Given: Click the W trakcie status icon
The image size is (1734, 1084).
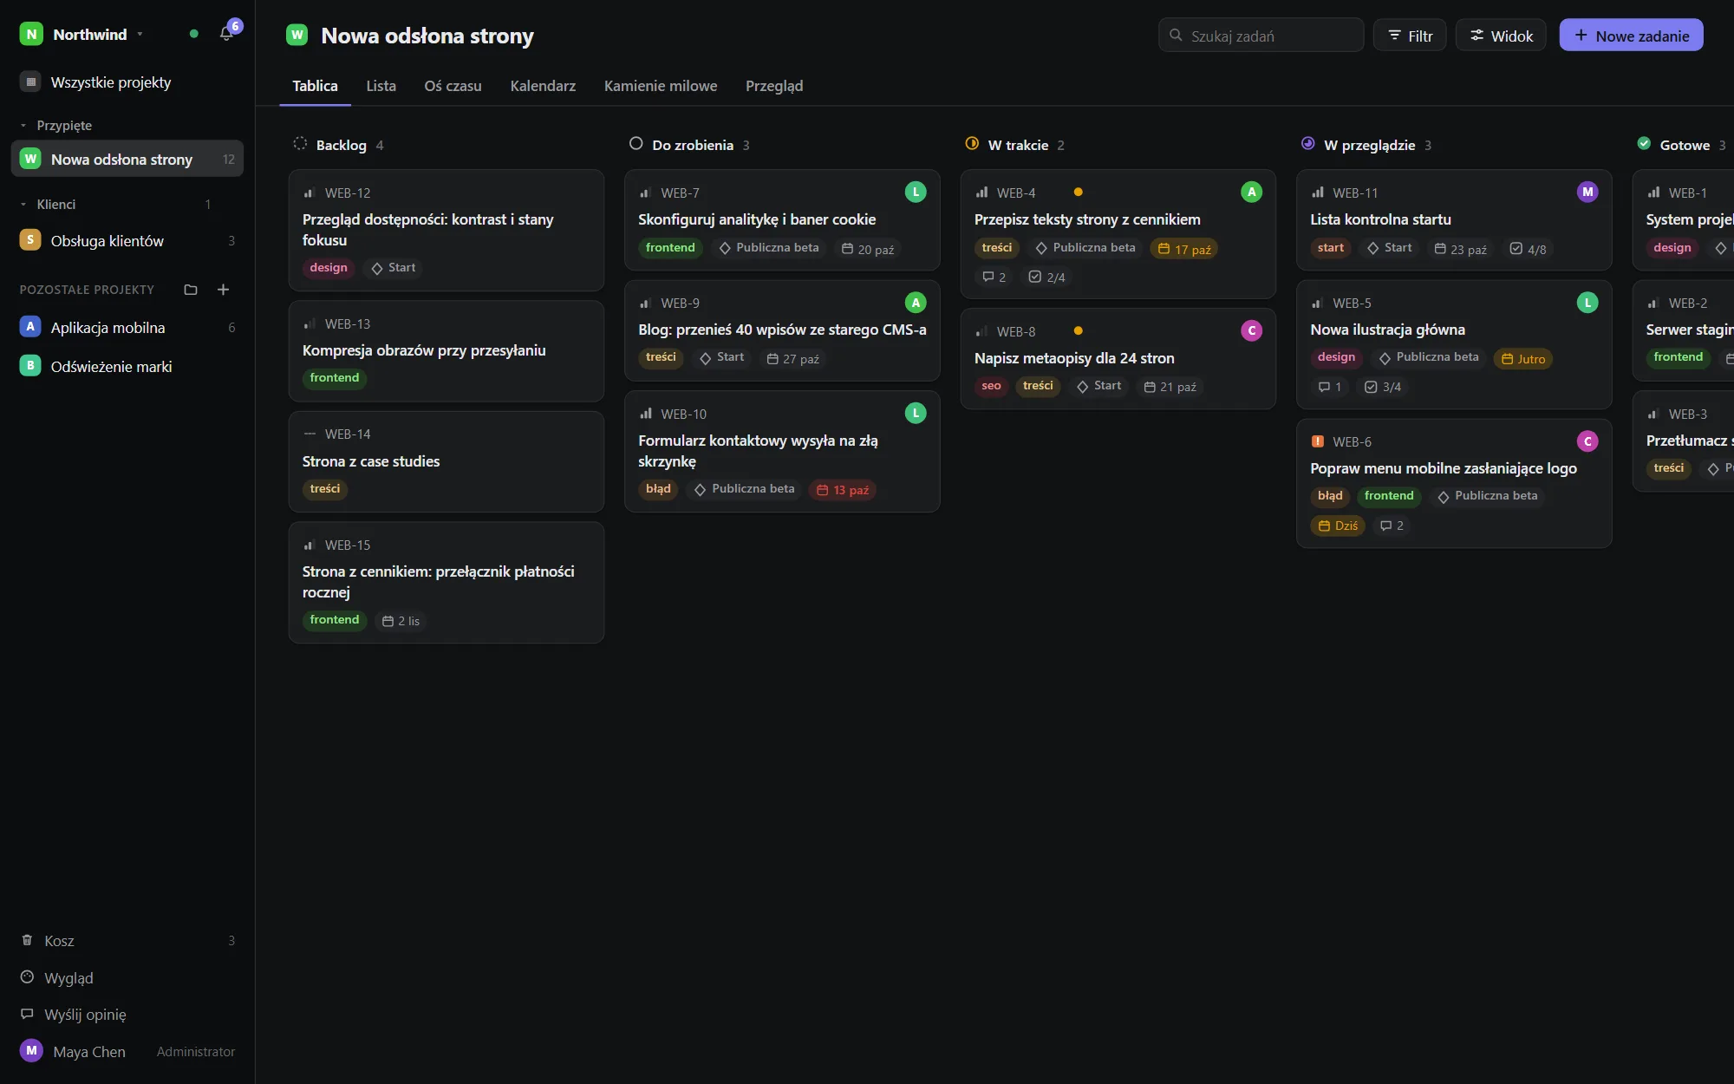Looking at the screenshot, I should pos(972,144).
